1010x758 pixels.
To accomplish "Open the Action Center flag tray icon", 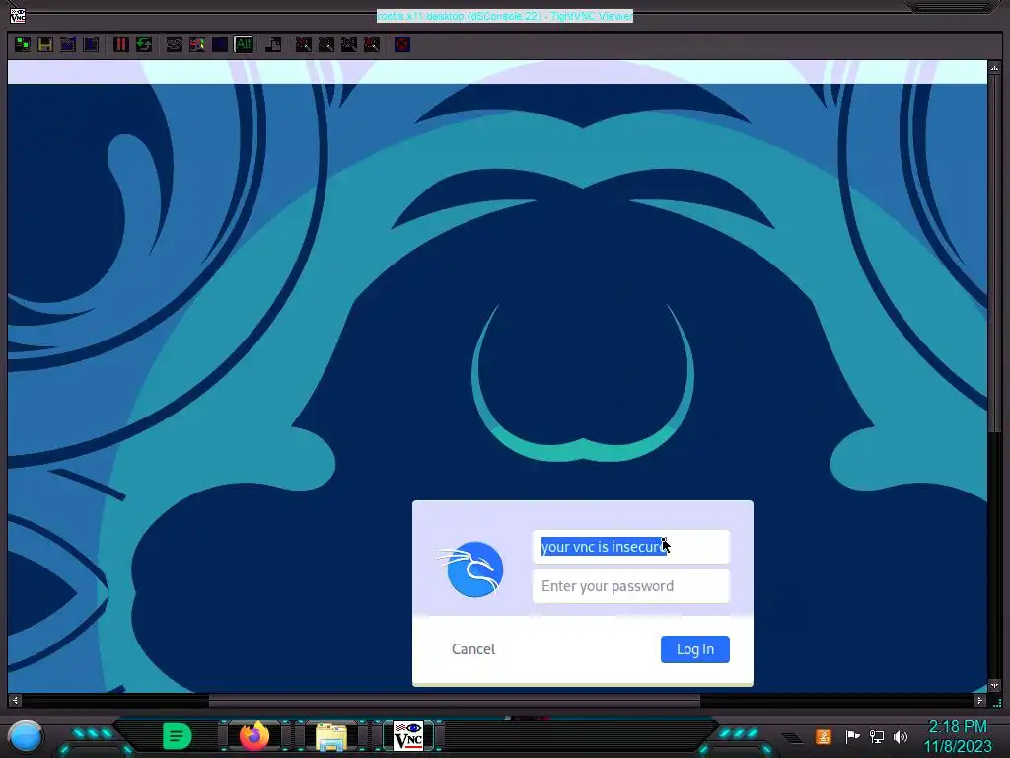I will pyautogui.click(x=852, y=736).
